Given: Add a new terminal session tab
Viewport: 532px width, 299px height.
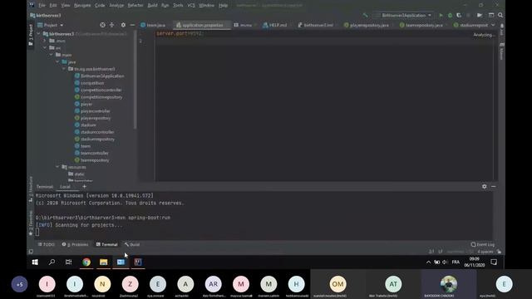Looking at the screenshot, I should coord(84,186).
